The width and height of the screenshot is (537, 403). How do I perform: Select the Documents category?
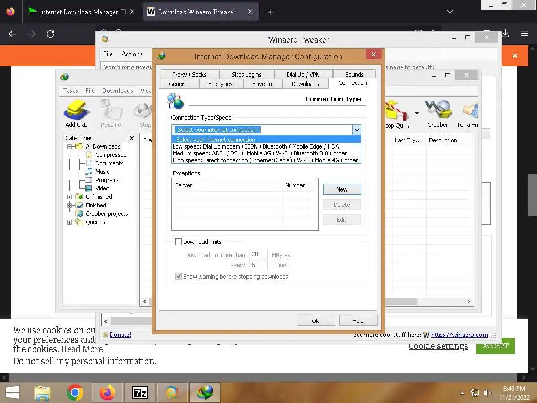(x=109, y=163)
